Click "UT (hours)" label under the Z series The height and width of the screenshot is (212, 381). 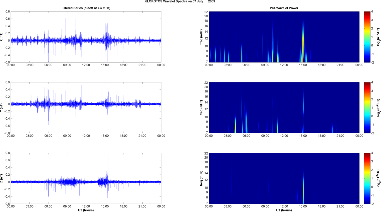[86, 210]
